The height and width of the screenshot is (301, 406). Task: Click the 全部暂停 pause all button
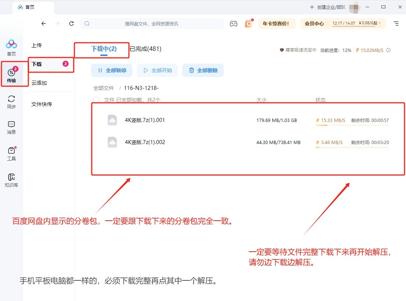(112, 70)
